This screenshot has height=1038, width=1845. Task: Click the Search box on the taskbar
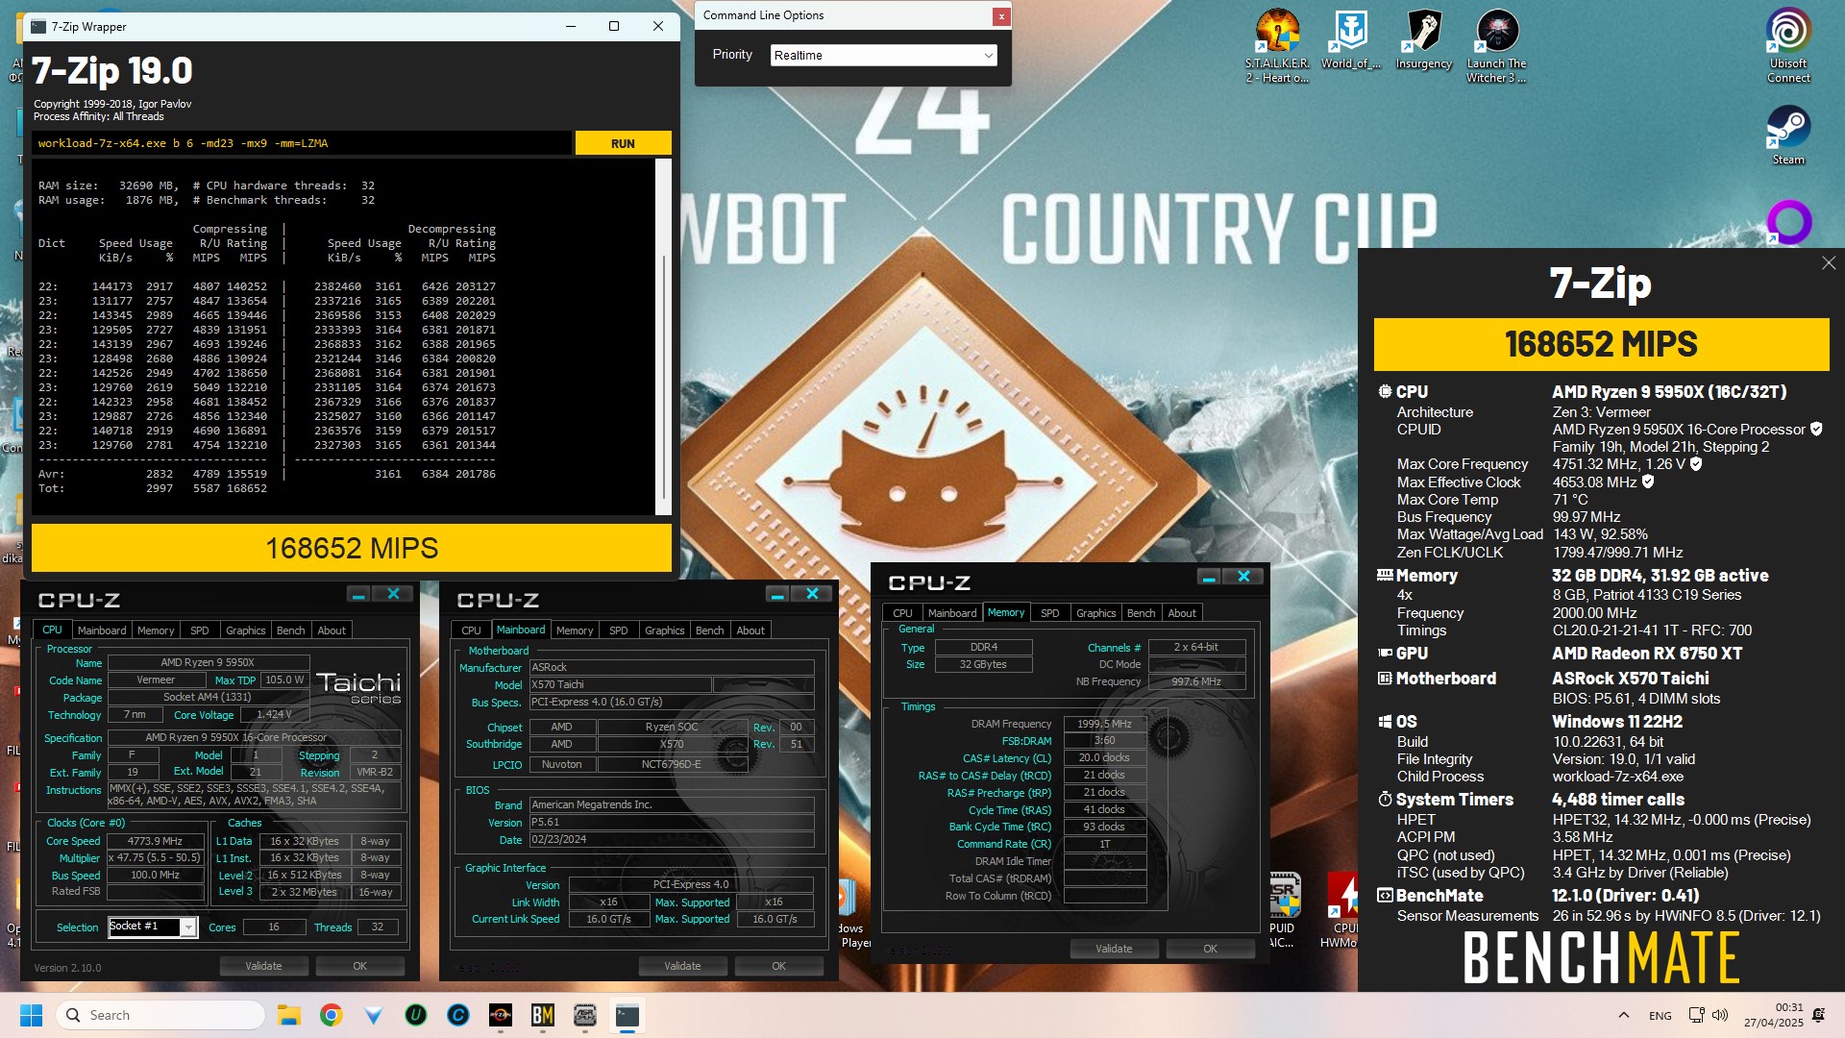(160, 1015)
